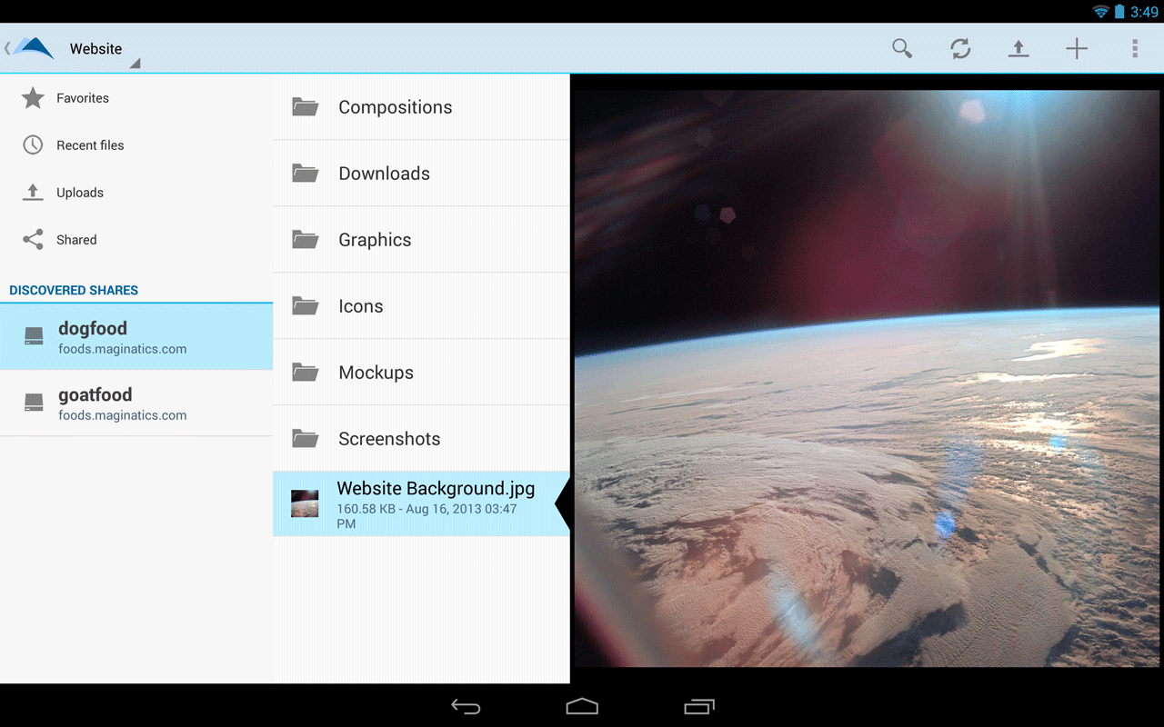Tap the Recent apps navigation button

coord(698,706)
